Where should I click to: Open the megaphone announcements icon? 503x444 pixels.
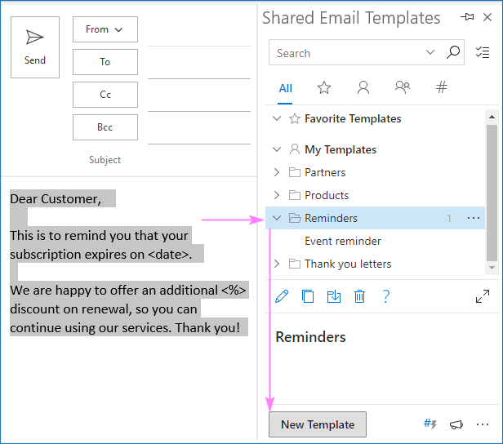(x=456, y=424)
